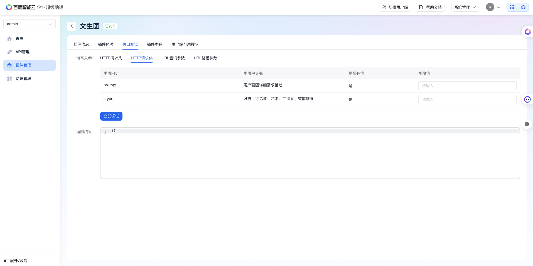Click the 插件管理 layers icon

click(9, 65)
